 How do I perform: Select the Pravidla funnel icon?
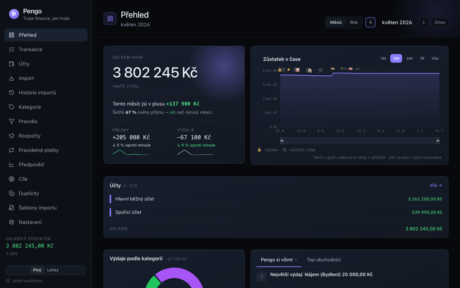pos(11,121)
